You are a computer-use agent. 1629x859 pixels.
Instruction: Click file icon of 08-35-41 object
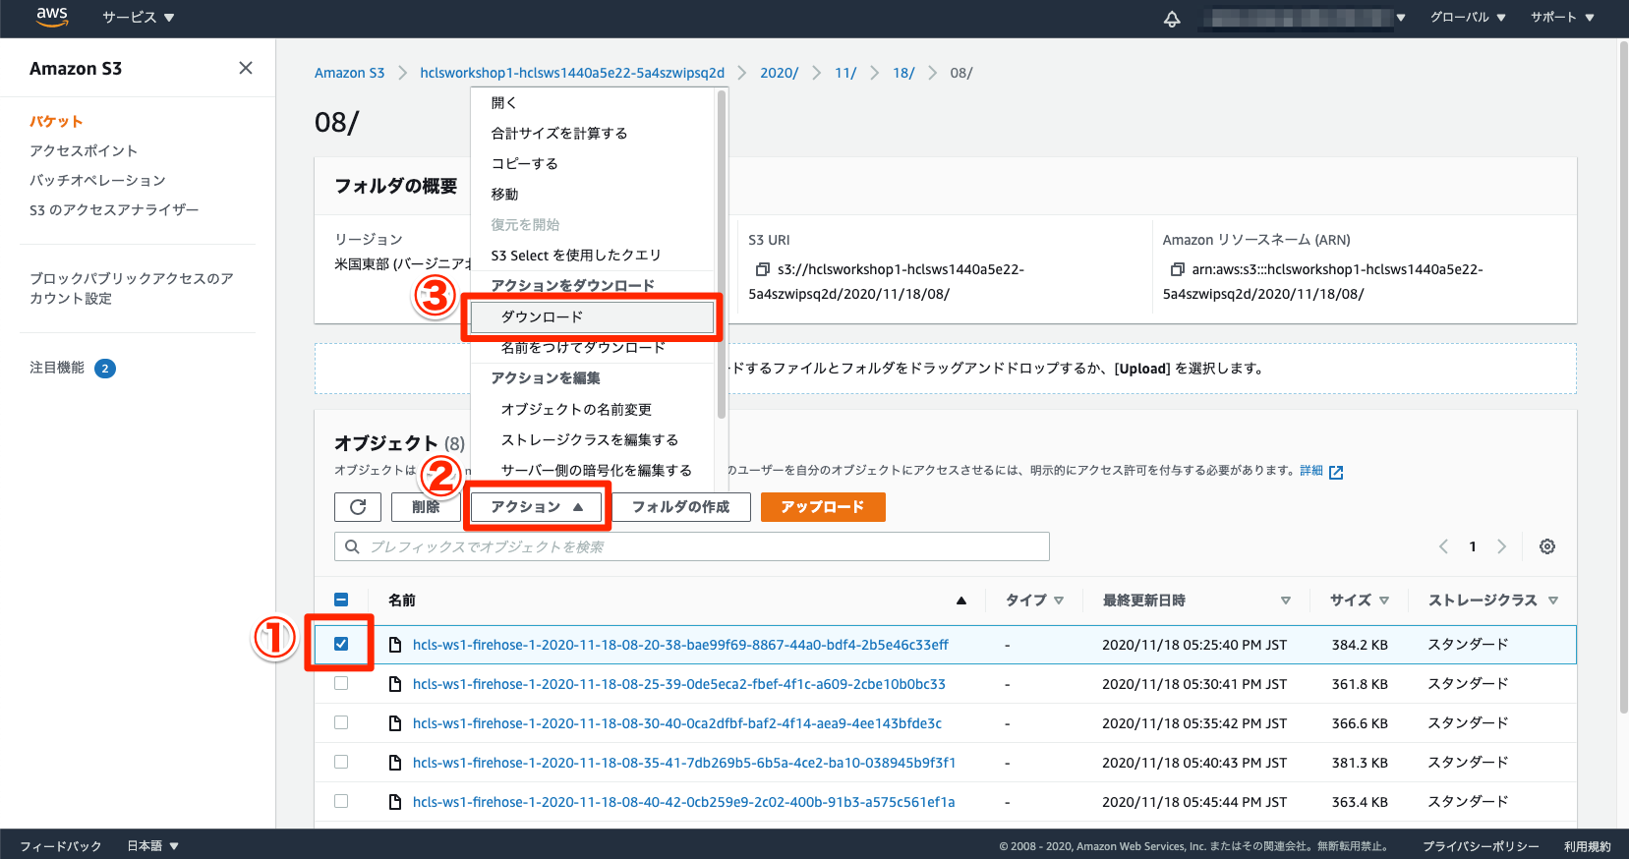click(395, 763)
